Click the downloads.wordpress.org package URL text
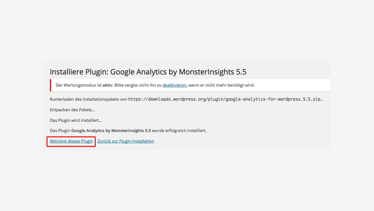 [226, 99]
